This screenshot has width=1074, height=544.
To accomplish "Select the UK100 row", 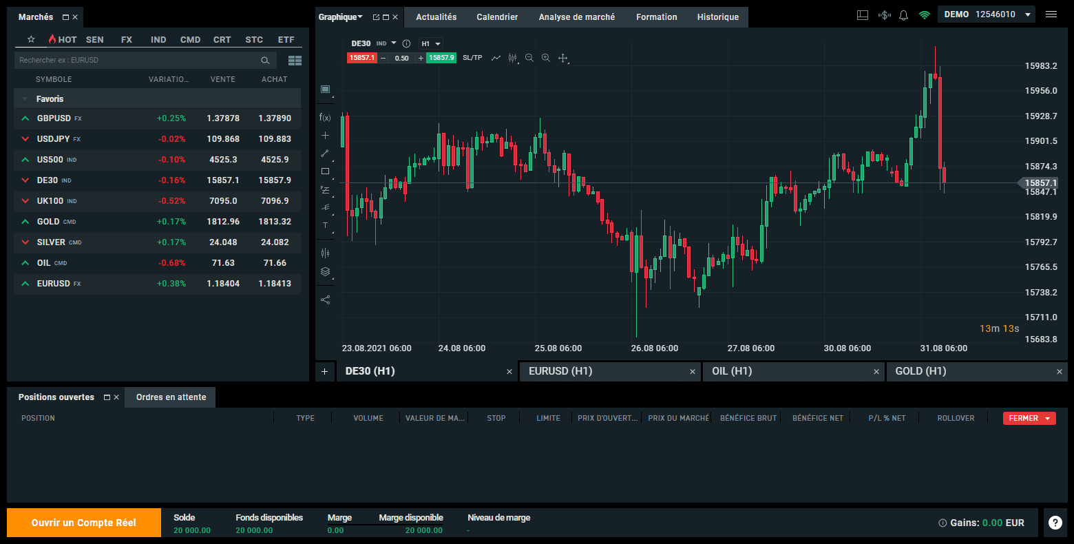I will click(157, 201).
